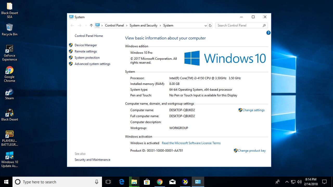Click the DESKTOP-QBIJKD2 computer name value

click(182, 110)
